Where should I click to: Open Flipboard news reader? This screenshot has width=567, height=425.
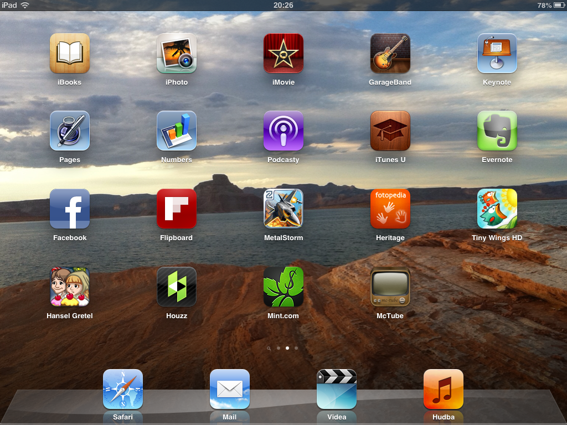176,209
